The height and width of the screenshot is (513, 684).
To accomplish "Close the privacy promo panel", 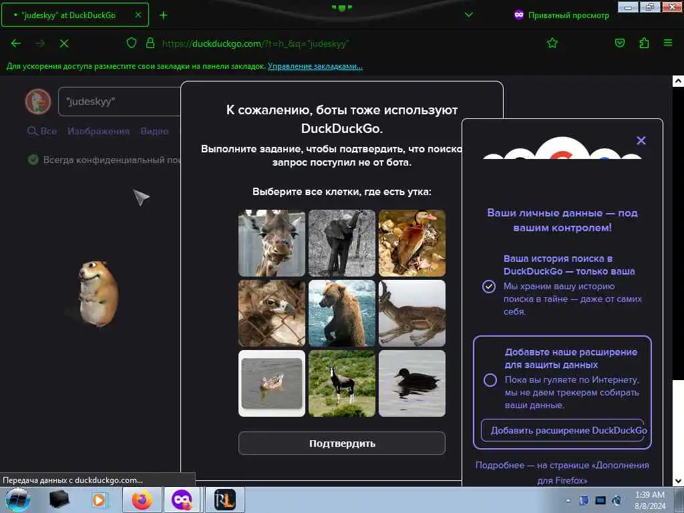I will pyautogui.click(x=641, y=140).
